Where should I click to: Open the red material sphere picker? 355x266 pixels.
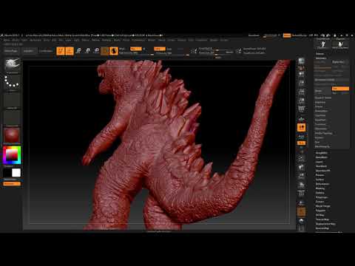point(12,135)
